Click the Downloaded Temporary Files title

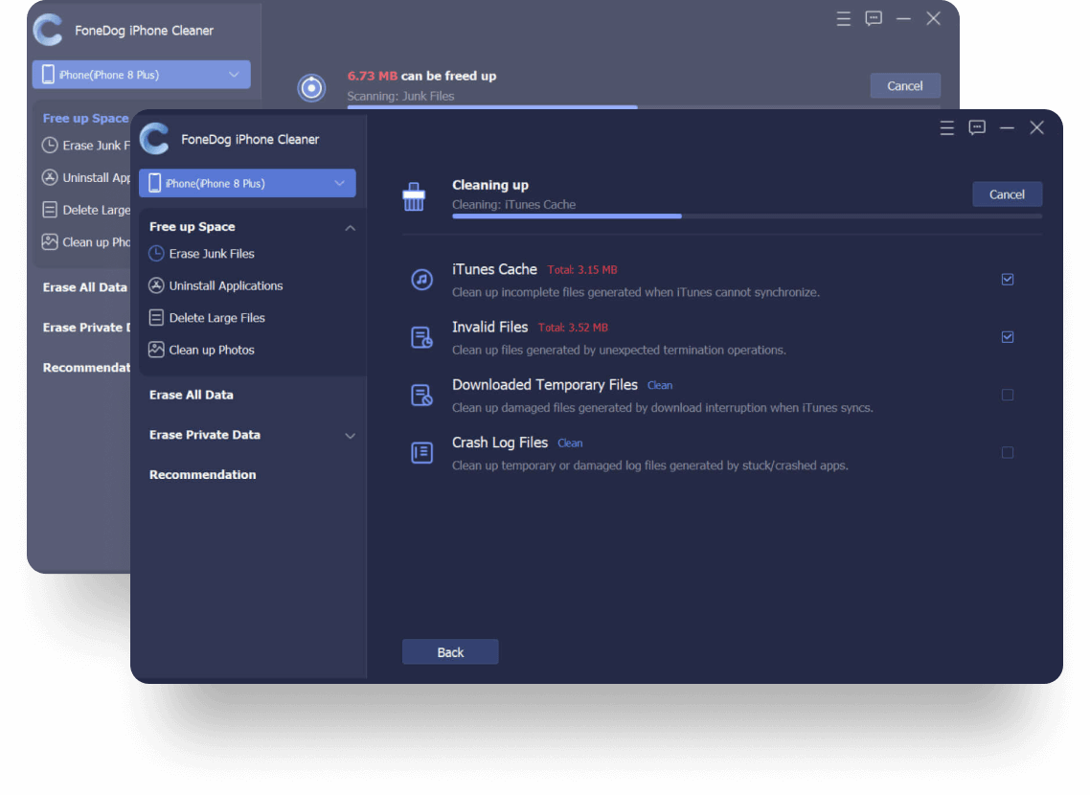tap(545, 384)
